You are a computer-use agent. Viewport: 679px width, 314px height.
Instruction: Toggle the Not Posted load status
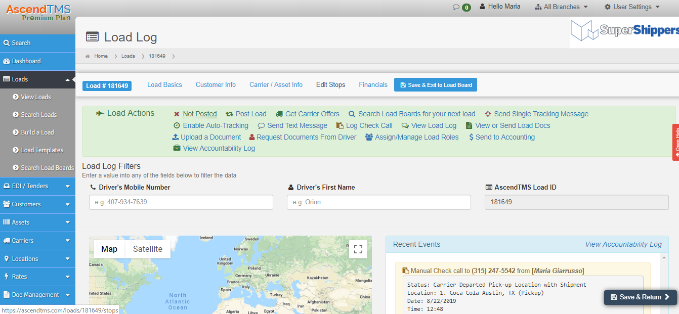click(x=199, y=114)
